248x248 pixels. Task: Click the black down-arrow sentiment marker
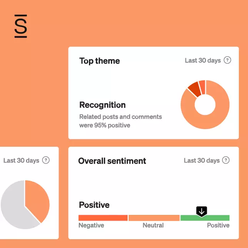pos(201,212)
